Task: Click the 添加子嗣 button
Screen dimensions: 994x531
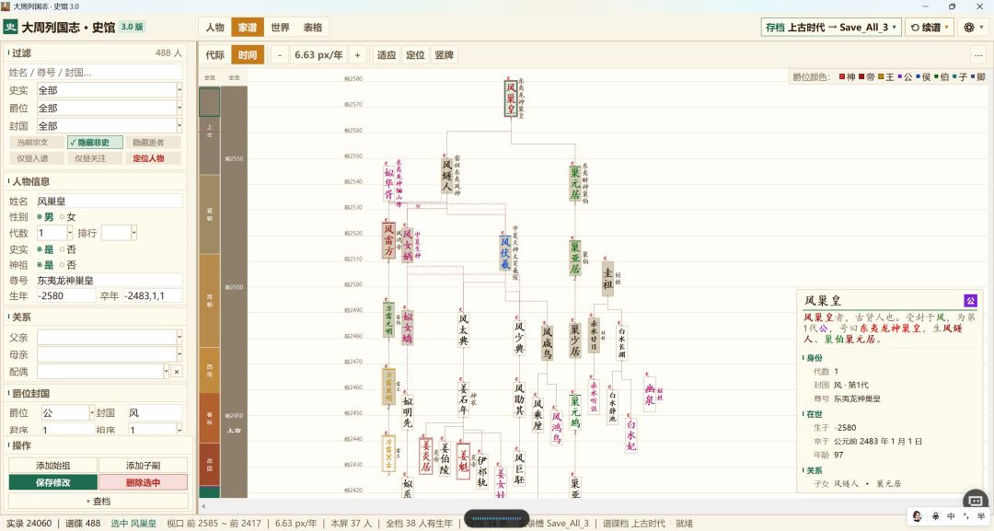Action: click(143, 466)
